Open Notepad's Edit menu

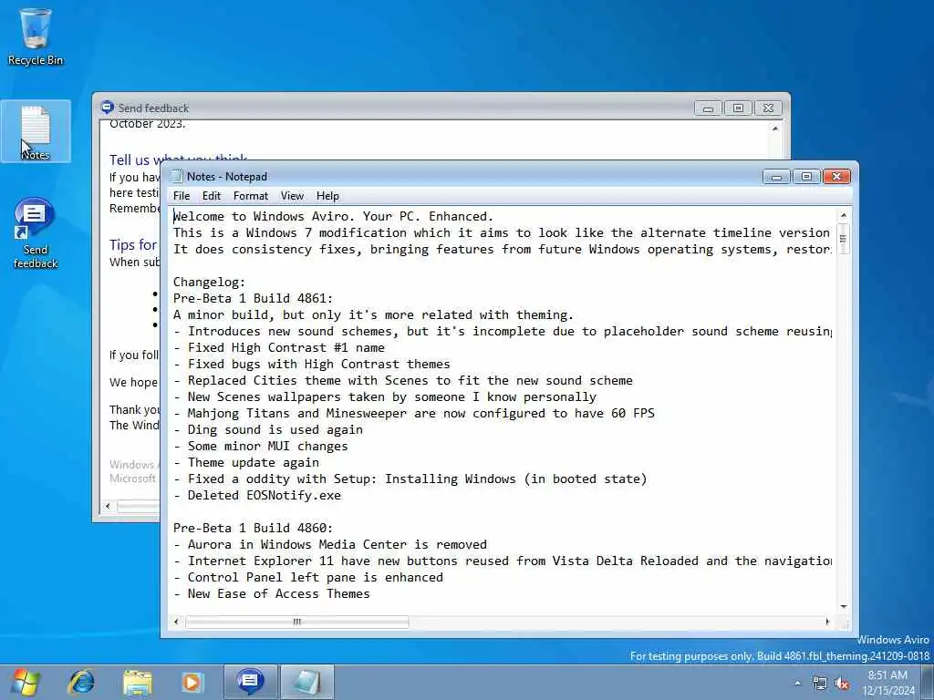212,196
